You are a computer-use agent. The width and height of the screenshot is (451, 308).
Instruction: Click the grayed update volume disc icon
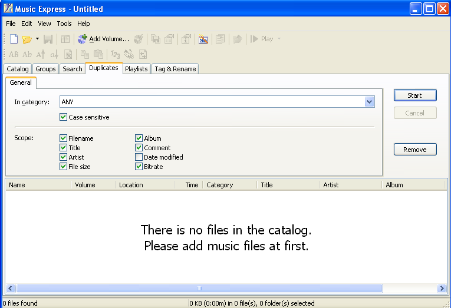139,39
